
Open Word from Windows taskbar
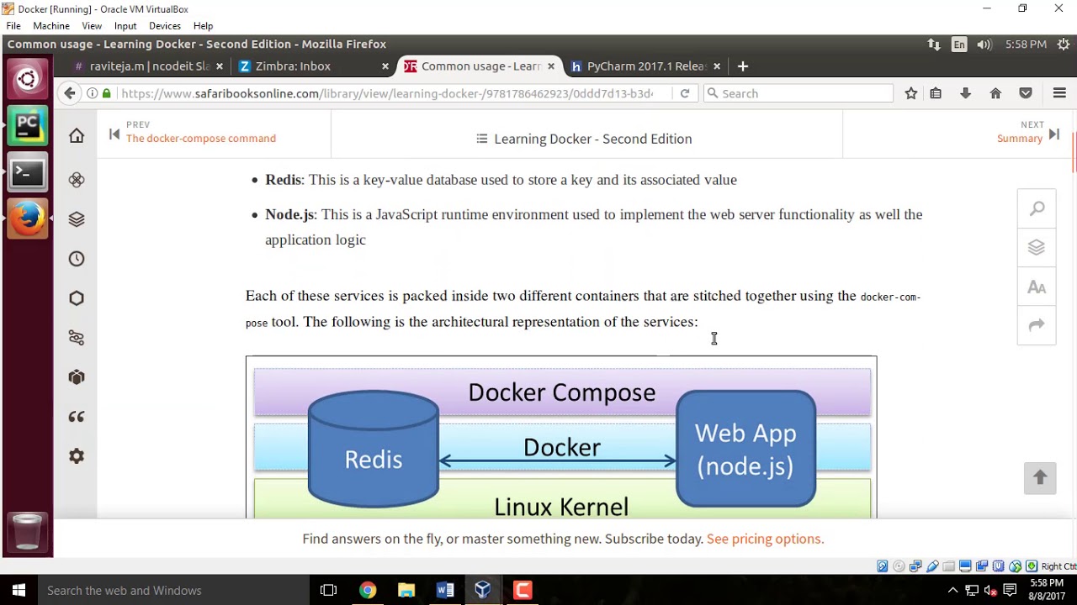[x=444, y=590]
